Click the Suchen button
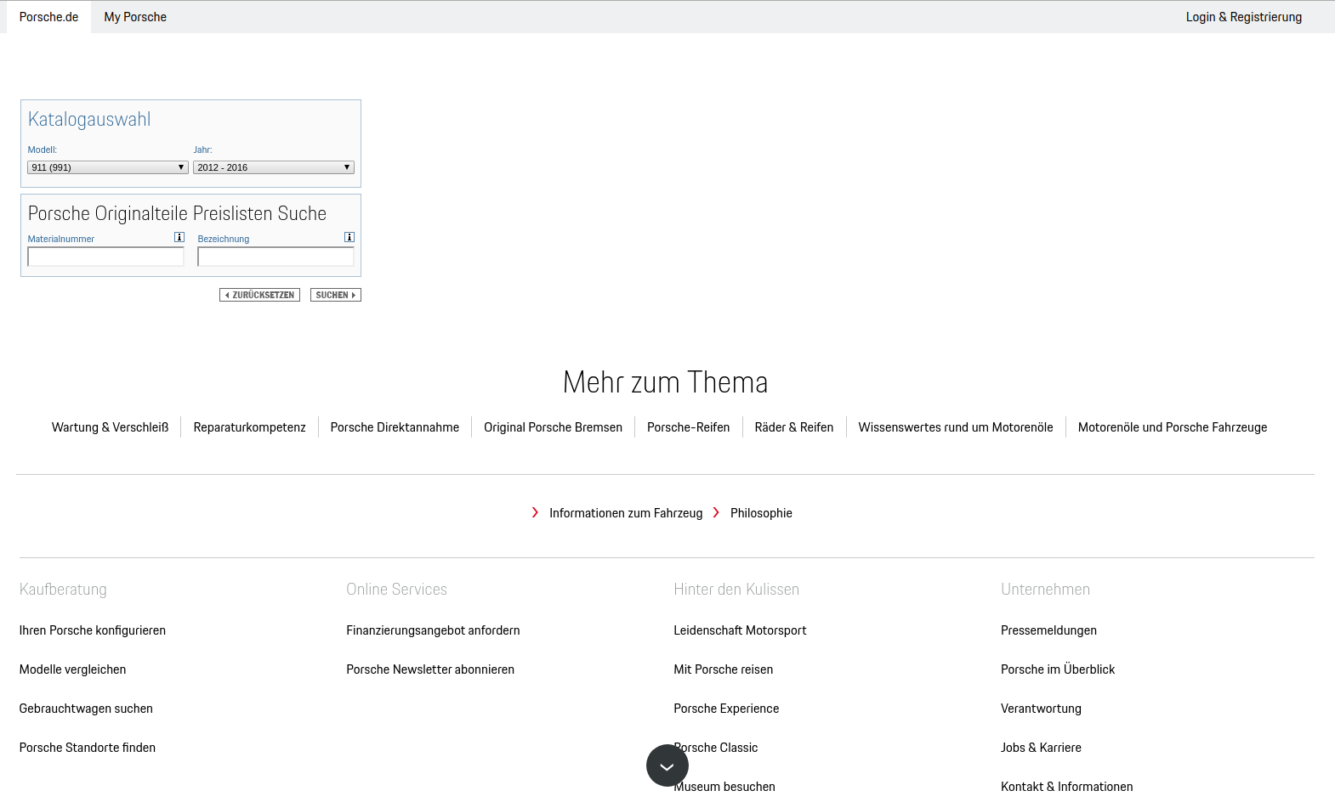 click(336, 295)
